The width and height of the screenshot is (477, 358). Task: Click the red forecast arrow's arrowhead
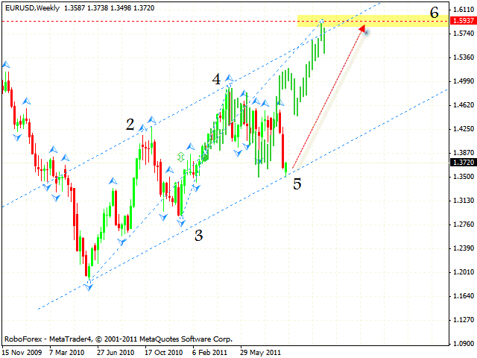coord(363,29)
